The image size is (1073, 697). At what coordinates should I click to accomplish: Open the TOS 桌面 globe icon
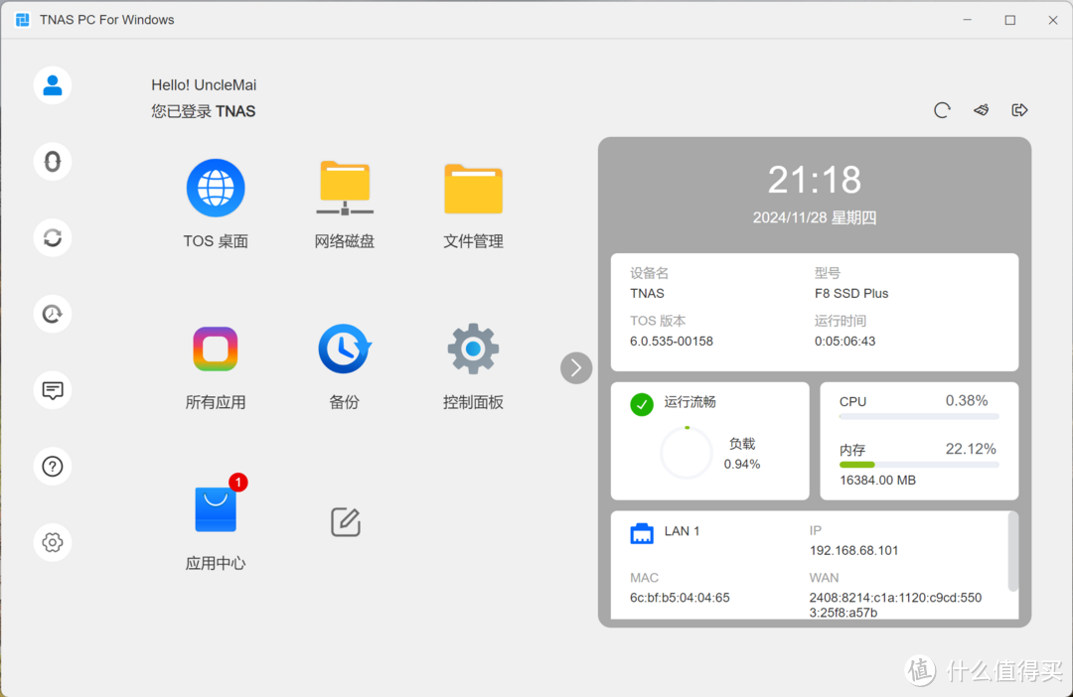point(216,189)
